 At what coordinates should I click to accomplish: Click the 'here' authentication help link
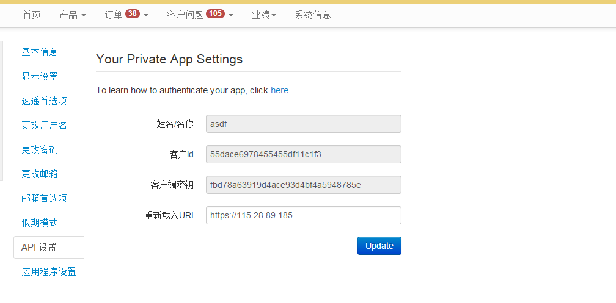coord(280,90)
